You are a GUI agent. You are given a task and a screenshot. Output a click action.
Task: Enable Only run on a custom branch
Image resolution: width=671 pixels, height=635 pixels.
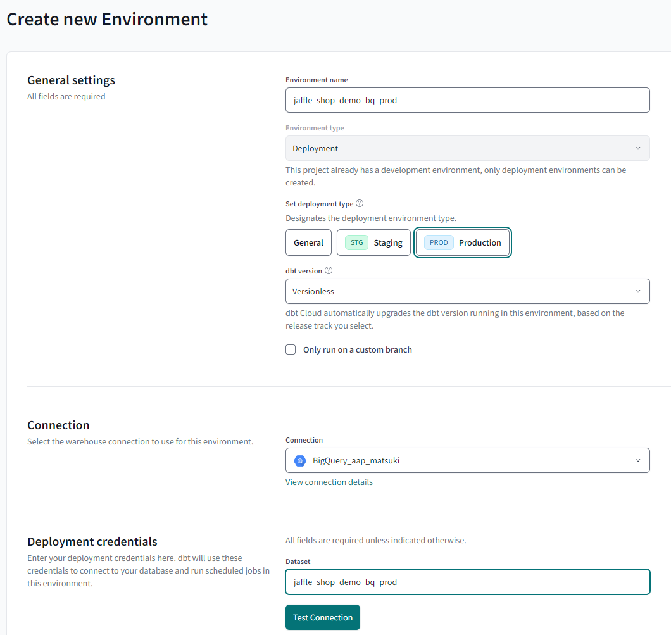point(291,349)
